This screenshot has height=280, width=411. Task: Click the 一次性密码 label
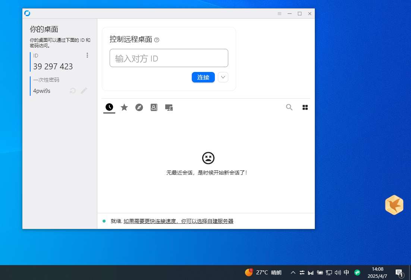click(x=46, y=80)
